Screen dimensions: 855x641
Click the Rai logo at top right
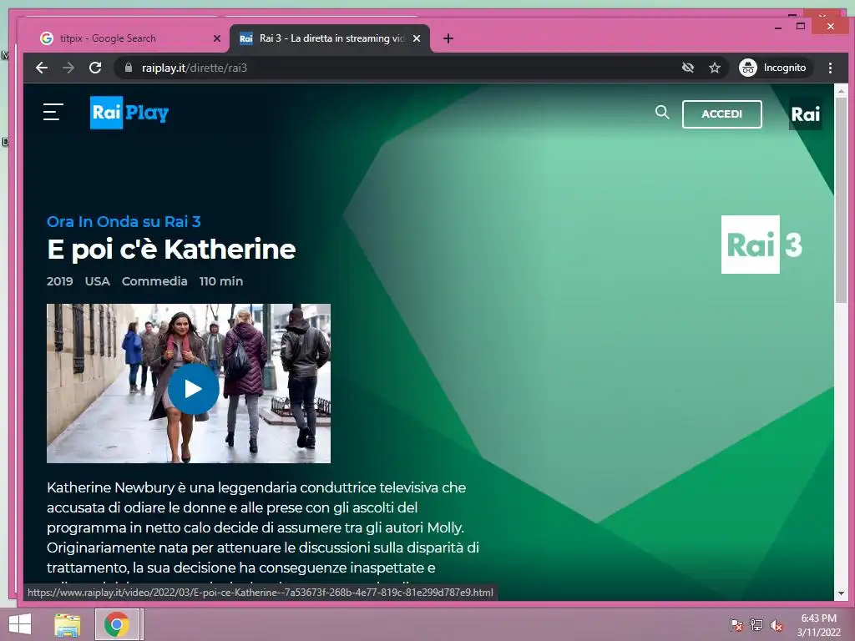pyautogui.click(x=806, y=114)
